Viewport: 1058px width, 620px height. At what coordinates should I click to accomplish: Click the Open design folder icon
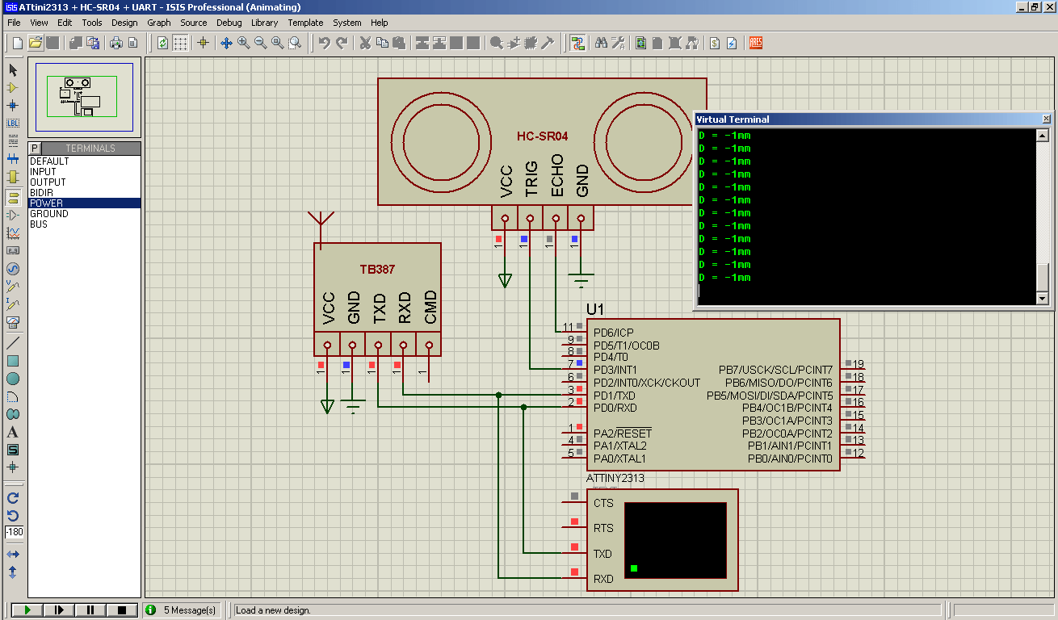[x=35, y=43]
